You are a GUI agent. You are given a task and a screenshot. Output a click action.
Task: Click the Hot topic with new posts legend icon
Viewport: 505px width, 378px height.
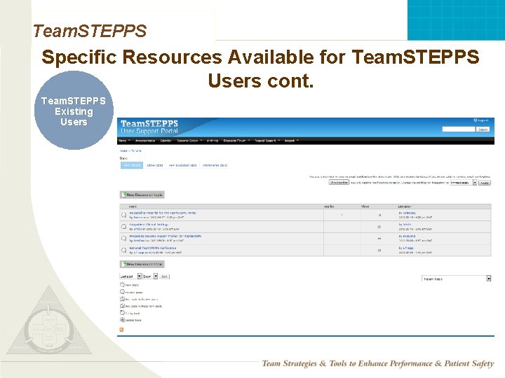point(122,299)
